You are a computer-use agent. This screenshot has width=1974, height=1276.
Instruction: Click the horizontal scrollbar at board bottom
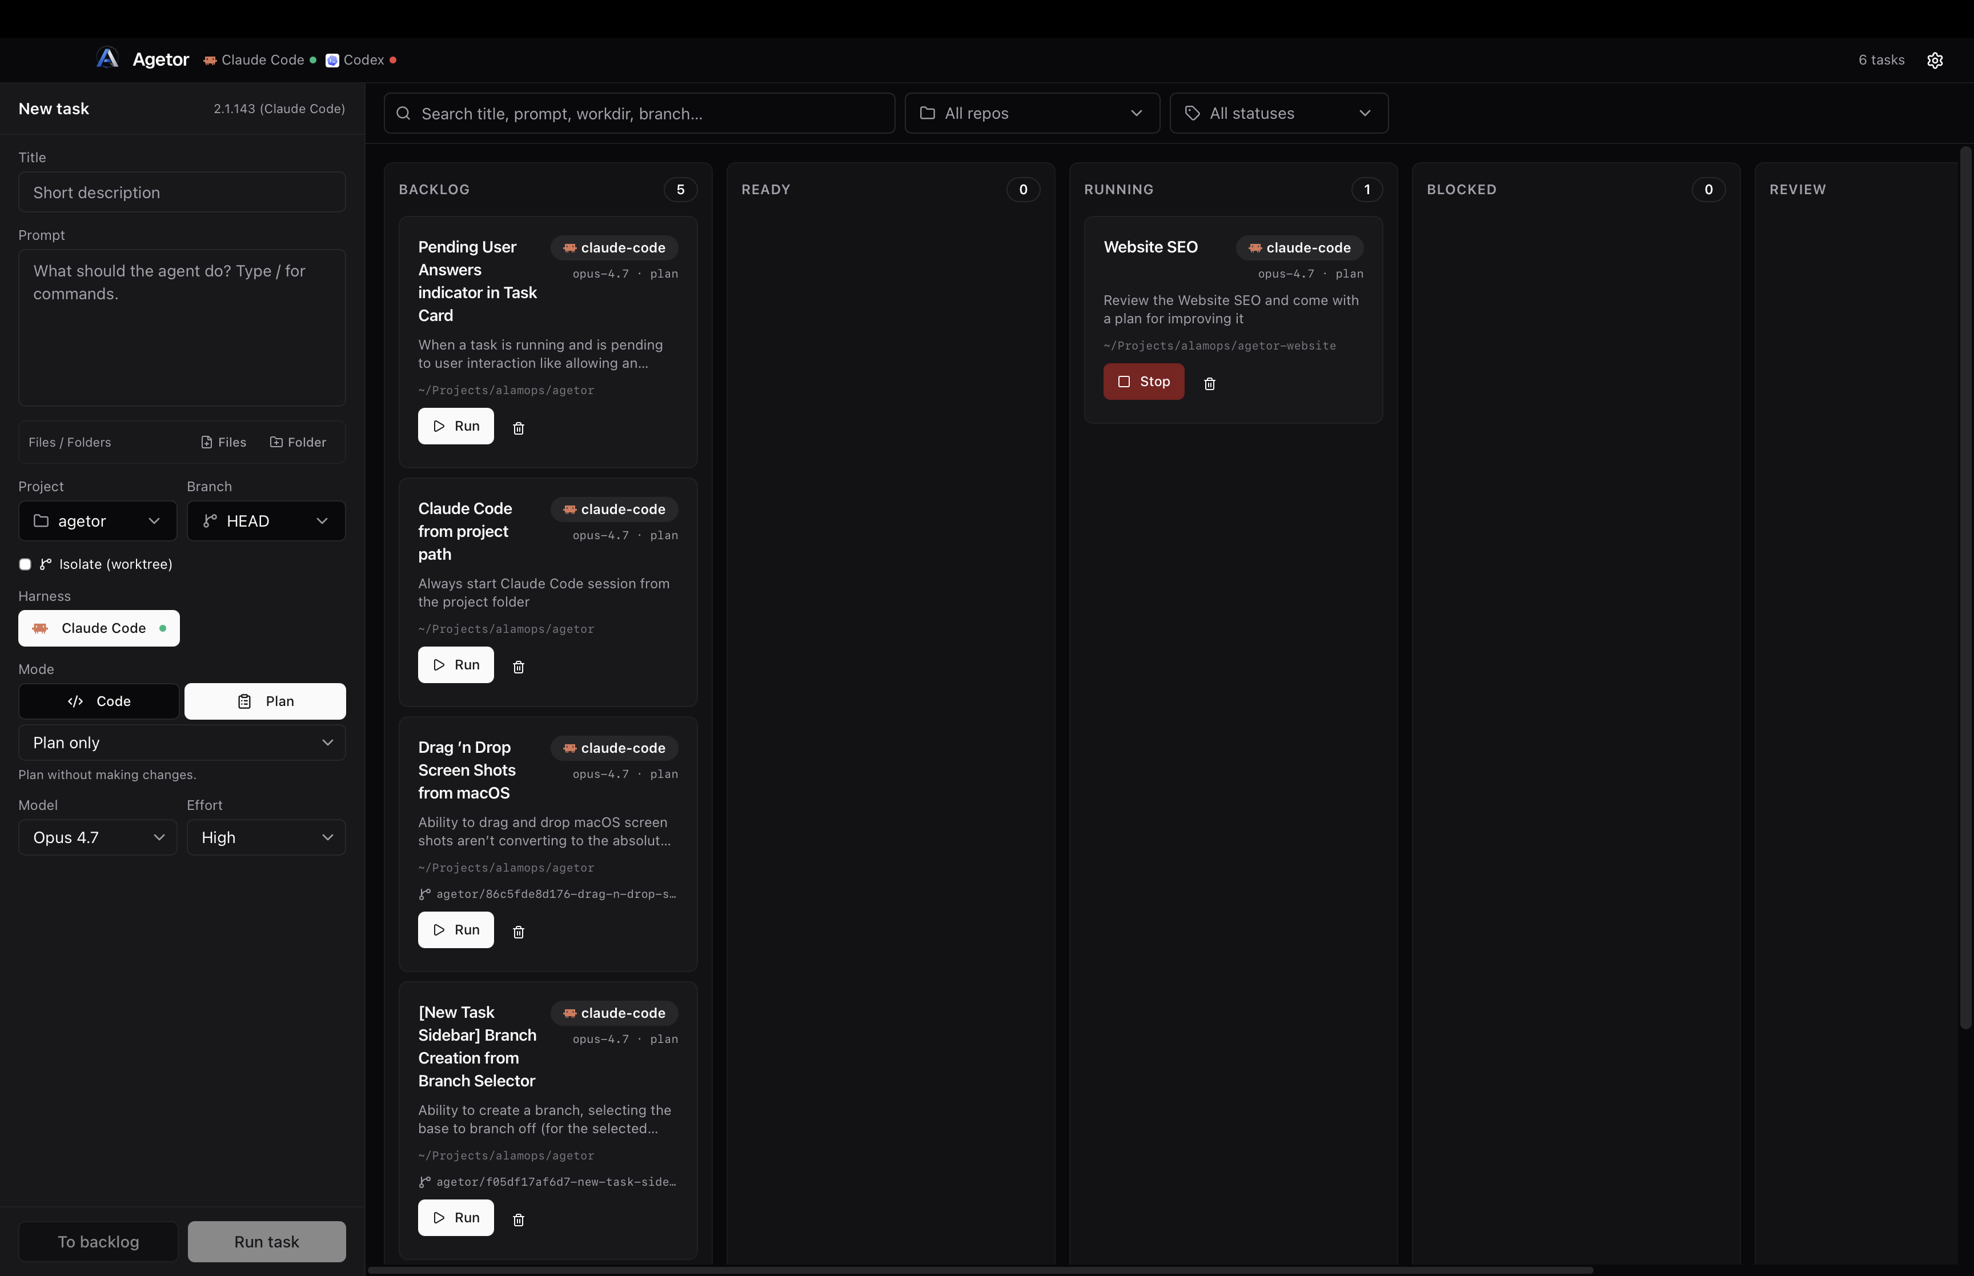[981, 1270]
